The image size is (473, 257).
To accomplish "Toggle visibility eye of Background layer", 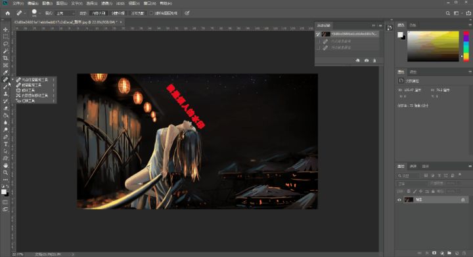I will click(x=399, y=200).
